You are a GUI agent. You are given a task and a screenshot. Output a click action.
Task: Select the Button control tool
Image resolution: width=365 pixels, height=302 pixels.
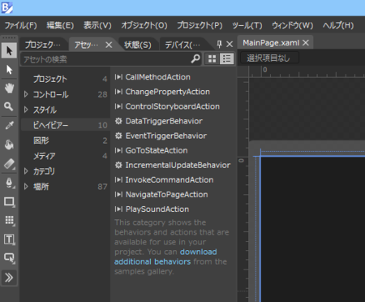tap(9, 258)
